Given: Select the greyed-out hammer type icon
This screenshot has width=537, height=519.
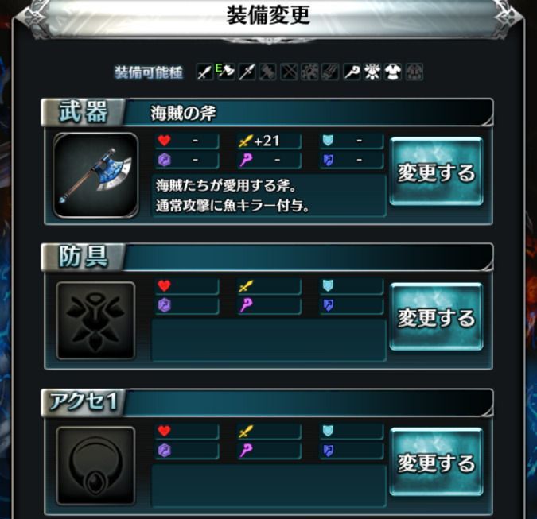Looking at the screenshot, I should pos(268,72).
